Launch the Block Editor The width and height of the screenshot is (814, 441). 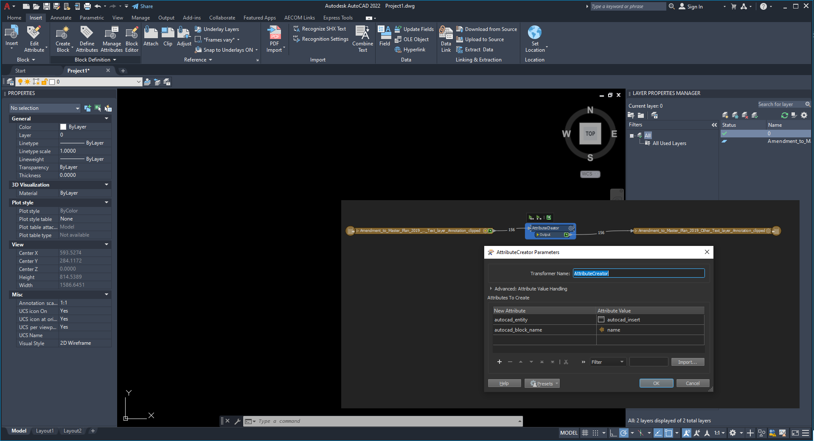click(132, 39)
